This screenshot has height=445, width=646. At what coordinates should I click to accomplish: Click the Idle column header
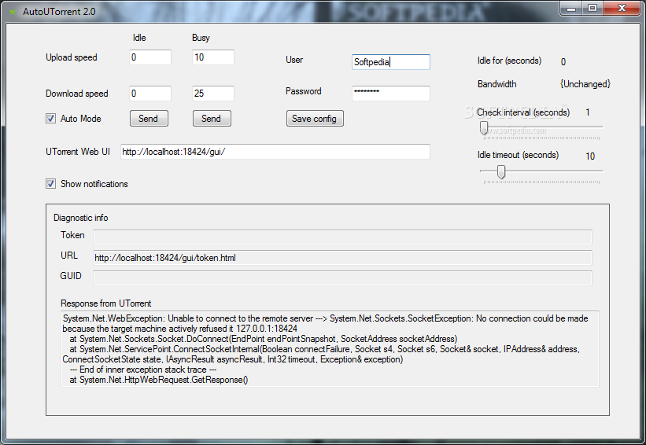[139, 38]
